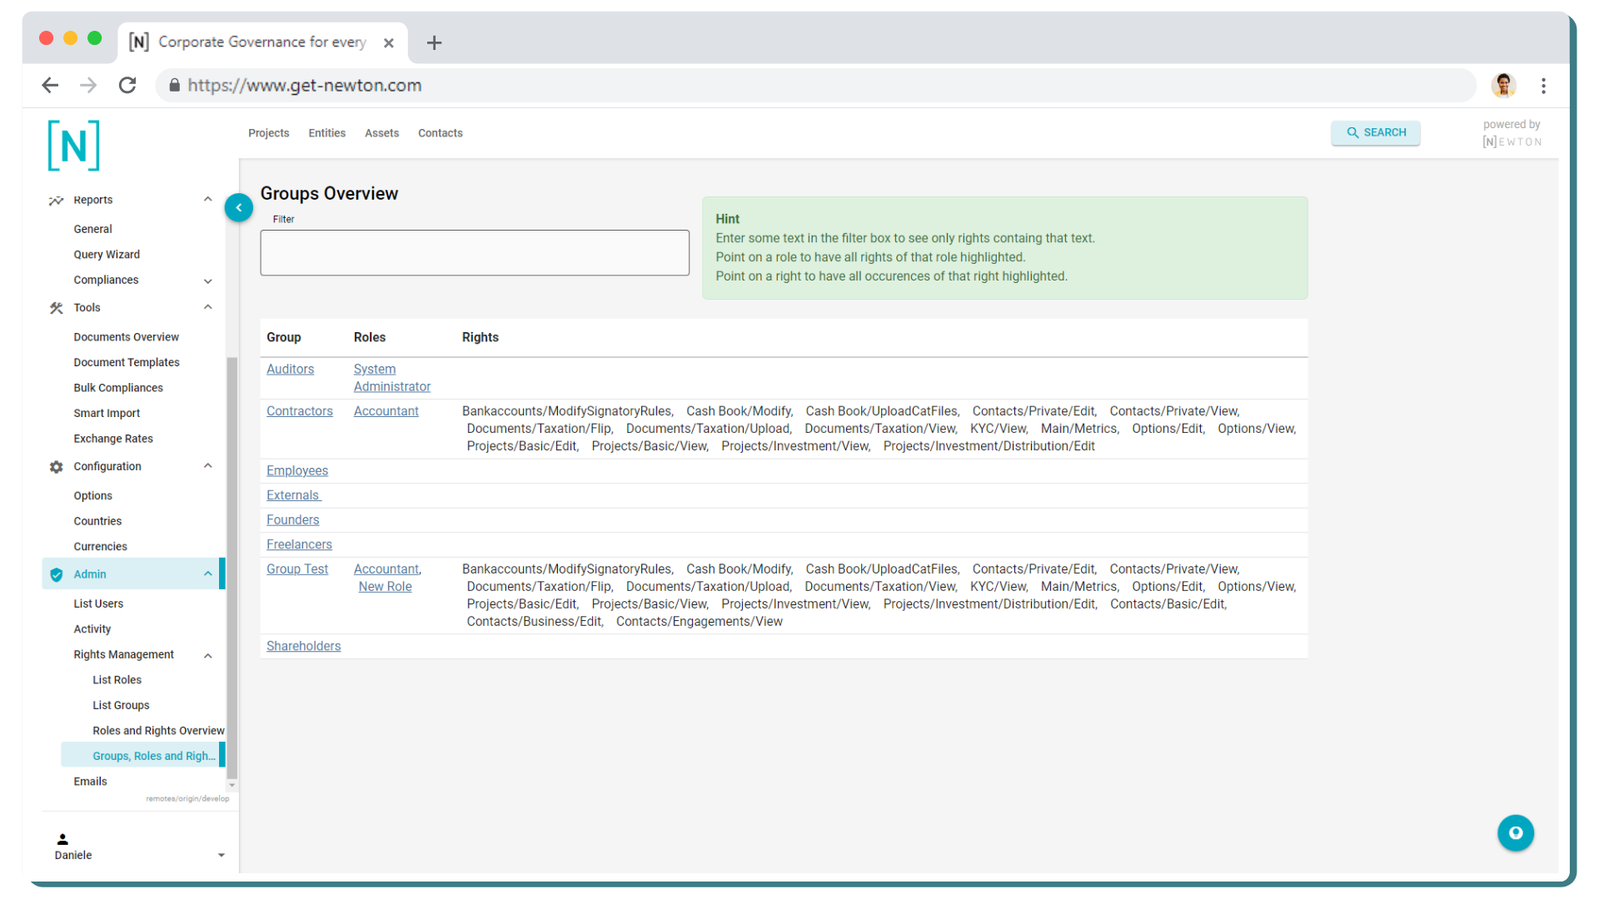
Task: Open the round help chat bubble
Action: [1515, 832]
